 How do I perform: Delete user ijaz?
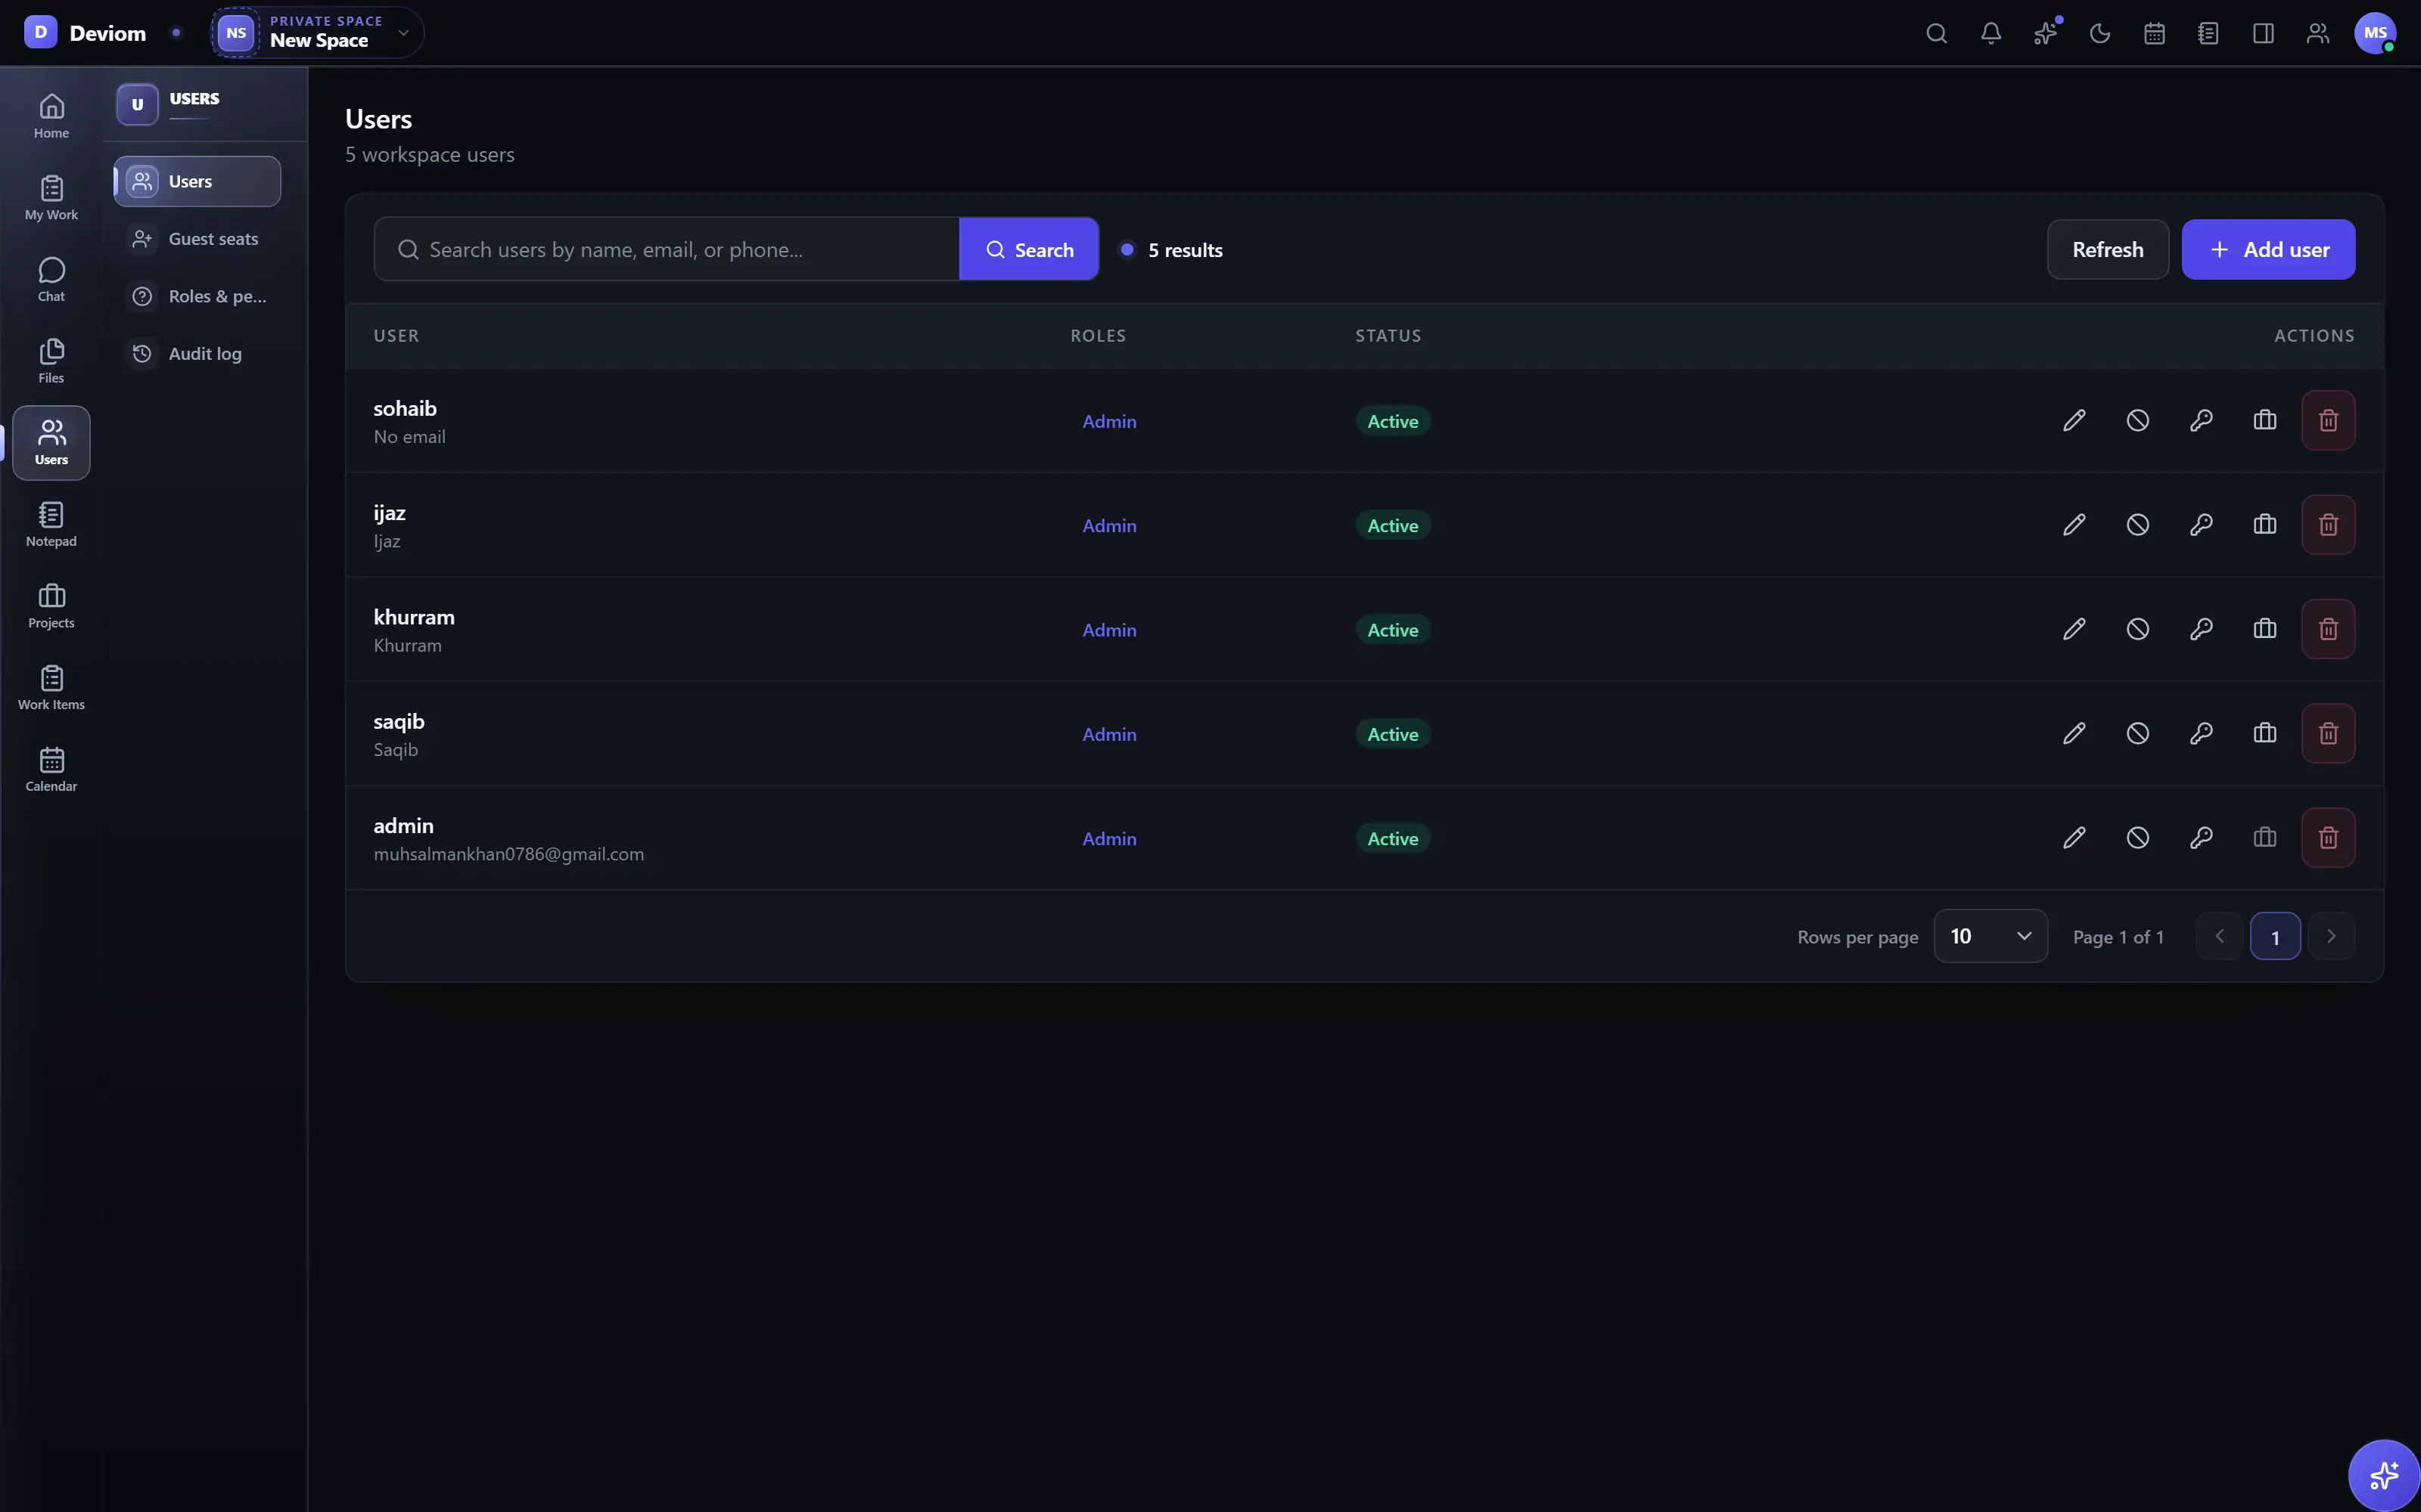2328,525
